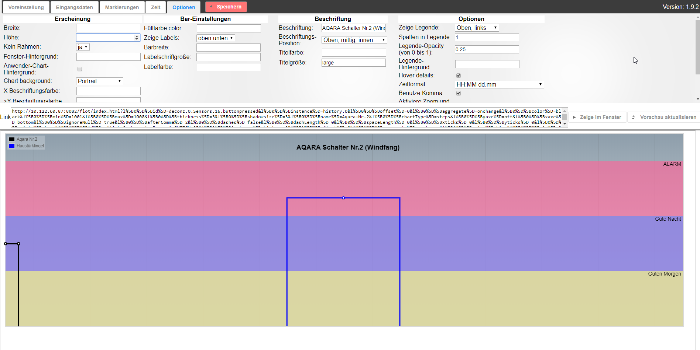Go to the Zeit tab
This screenshot has width=700, height=350.
[x=155, y=7]
